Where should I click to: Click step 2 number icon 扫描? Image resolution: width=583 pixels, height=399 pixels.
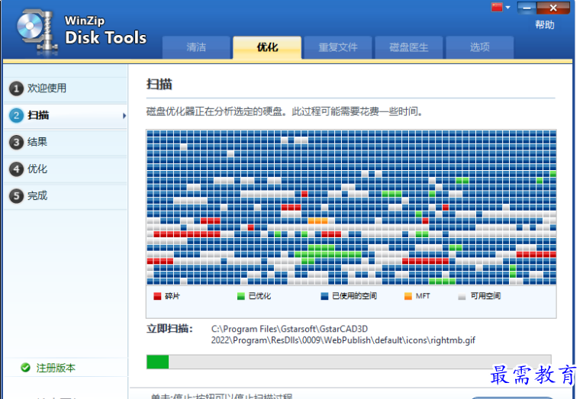[x=16, y=115]
